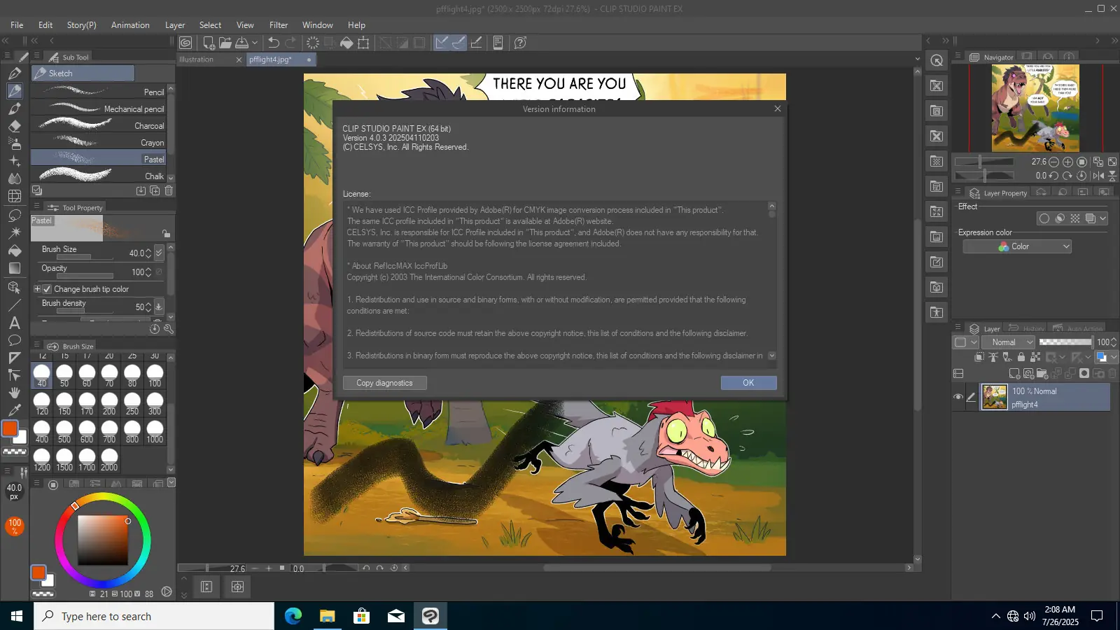The width and height of the screenshot is (1120, 630).
Task: Open the Expression color dropdown
Action: pos(1018,246)
